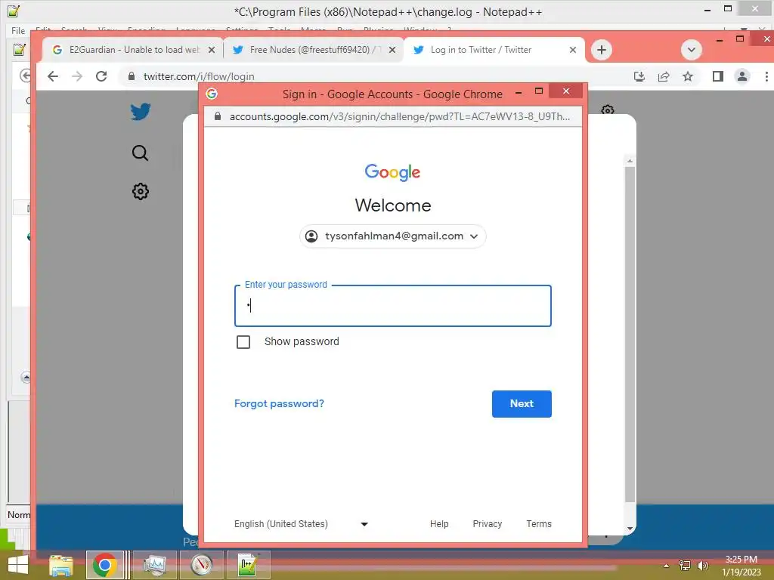Show hidden tray icons arrow
The width and height of the screenshot is (774, 580).
pos(667,566)
